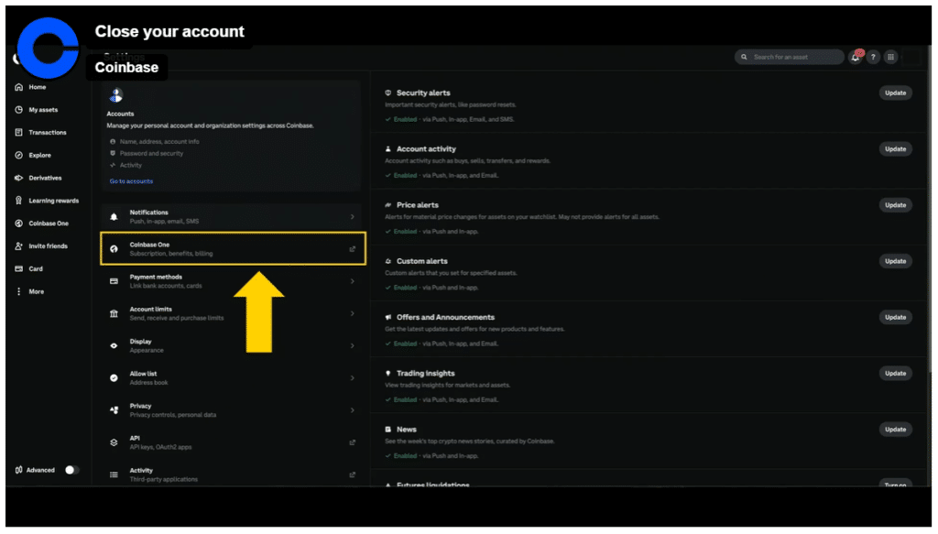938x534 pixels.
Task: Click the Learning rewards badge icon
Action: tap(18, 201)
